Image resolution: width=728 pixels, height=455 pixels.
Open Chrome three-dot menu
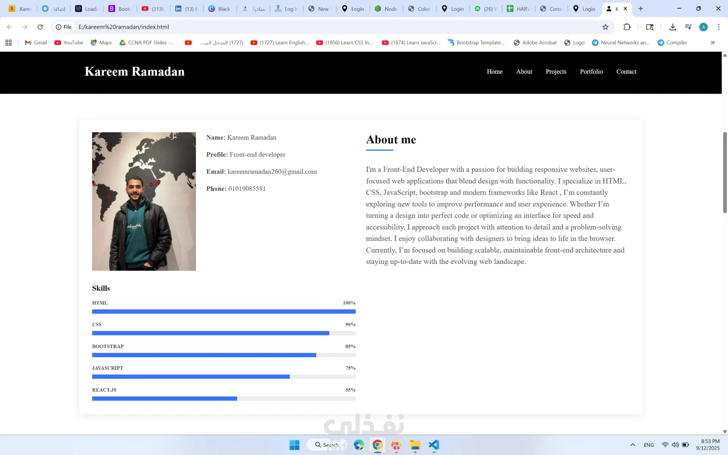coord(719,27)
